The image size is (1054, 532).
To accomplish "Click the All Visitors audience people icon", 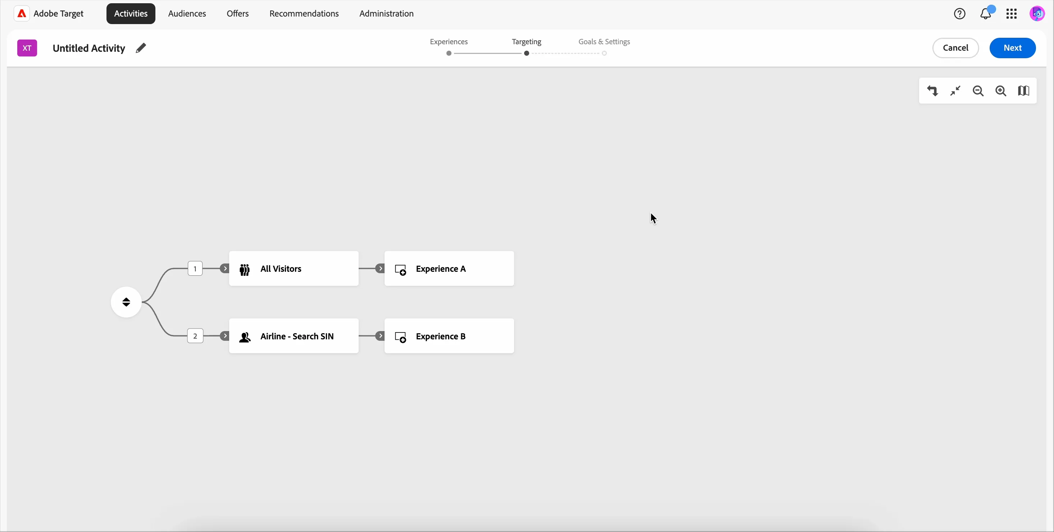I will point(245,270).
